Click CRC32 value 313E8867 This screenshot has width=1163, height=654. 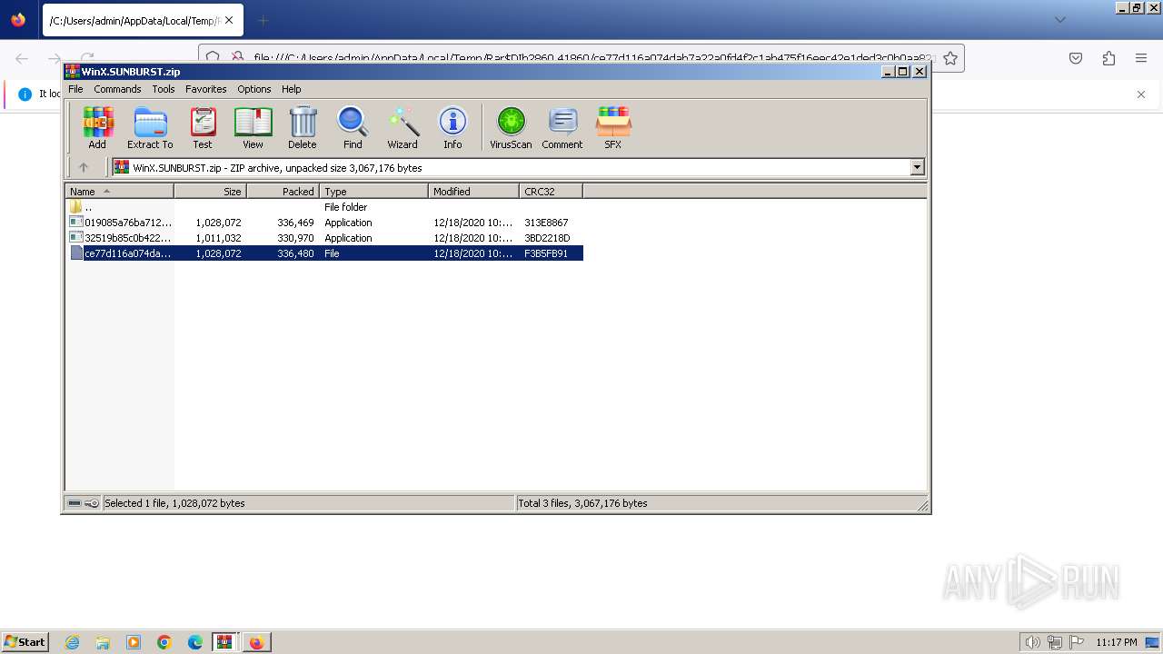[x=546, y=223]
